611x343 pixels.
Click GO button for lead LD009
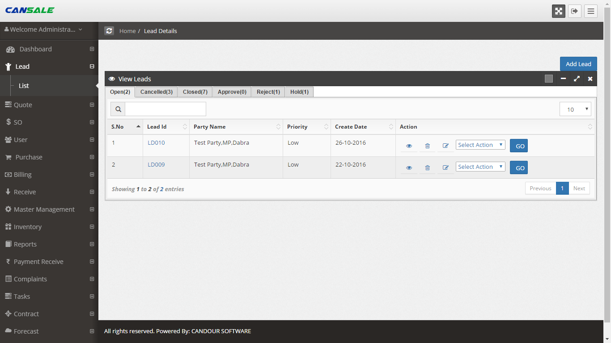tap(519, 168)
